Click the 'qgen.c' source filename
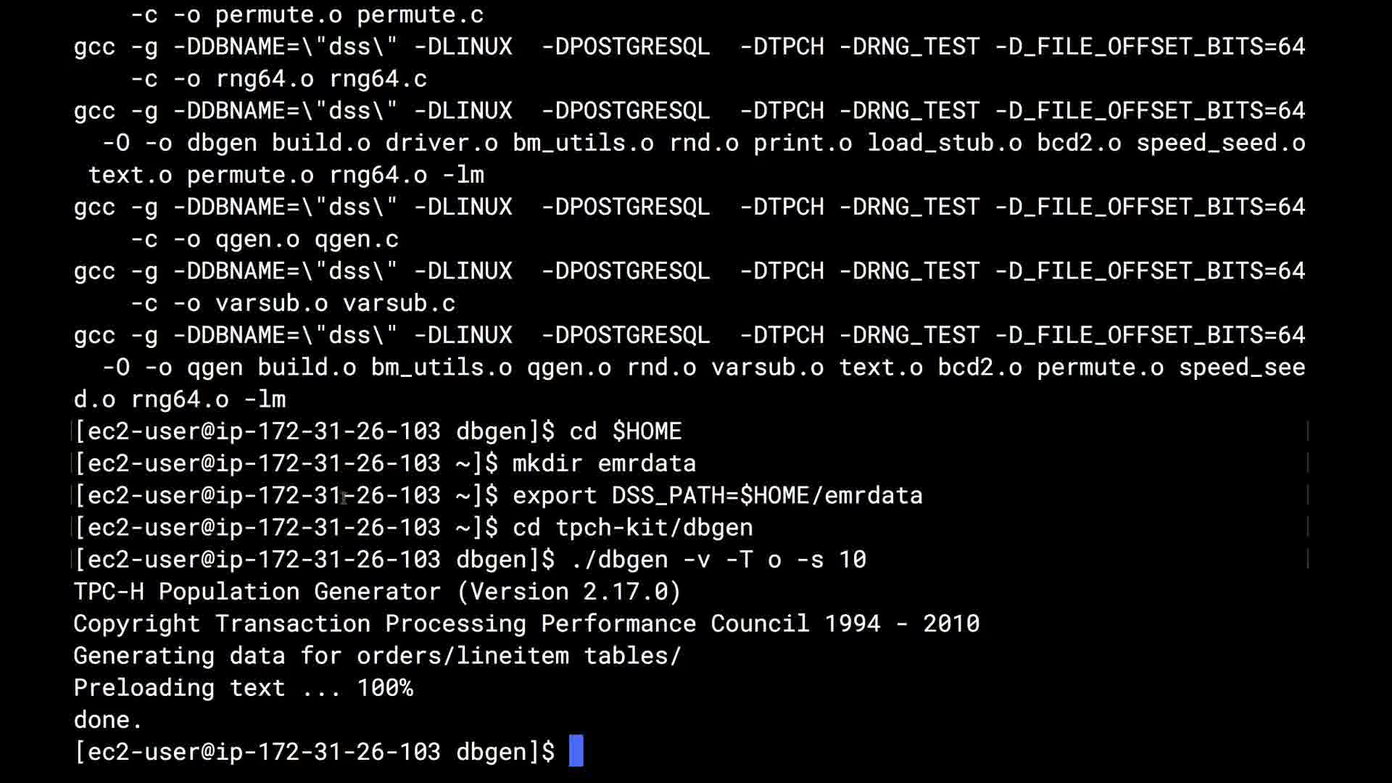1392x783 pixels. [356, 239]
